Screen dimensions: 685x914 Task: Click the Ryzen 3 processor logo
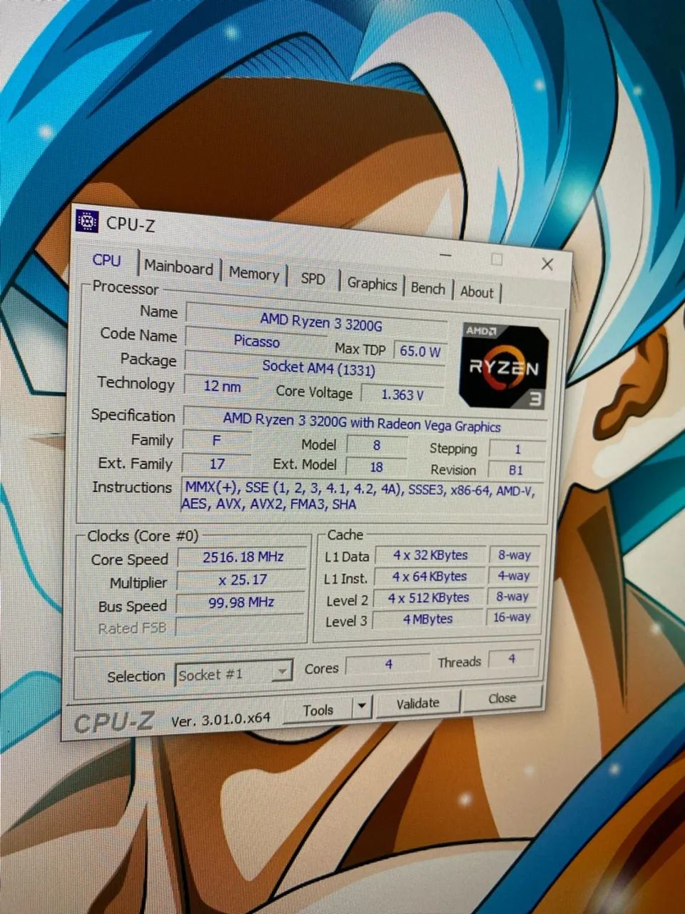505,366
